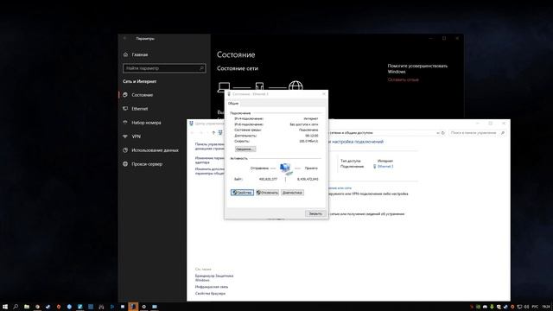Click the РУС language indicator
Image resolution: width=553 pixels, height=311 pixels.
coord(535,307)
